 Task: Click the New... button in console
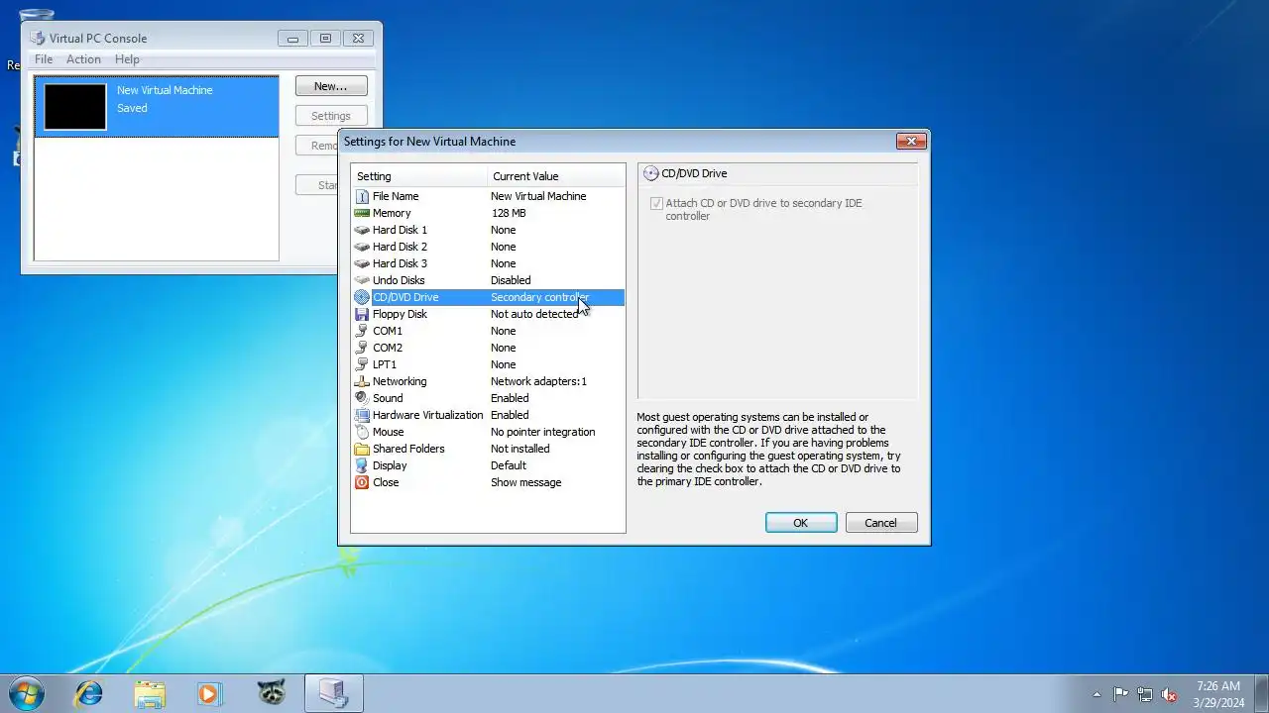coord(331,86)
